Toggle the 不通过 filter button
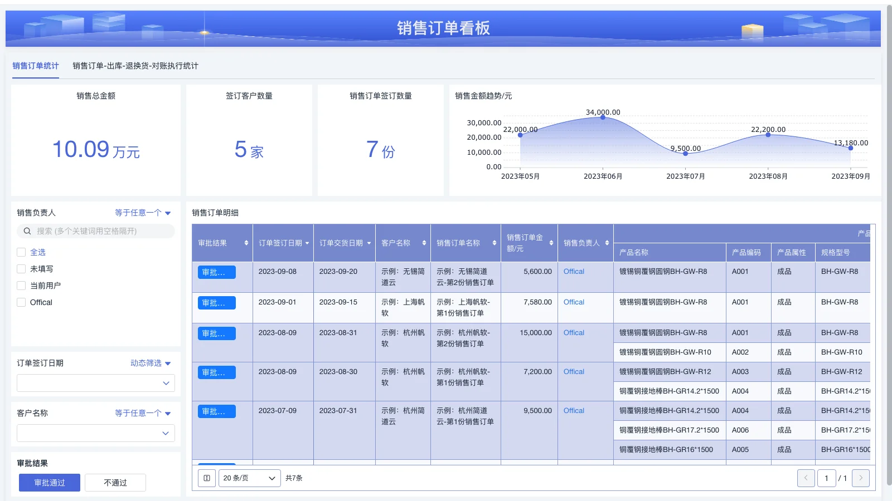The height and width of the screenshot is (501, 892). point(115,483)
